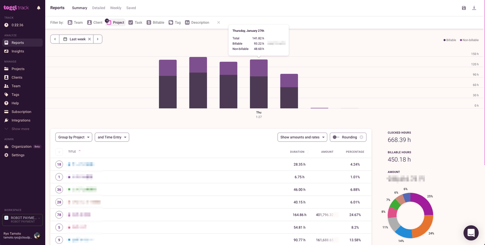
Task: Open Organization Beta page
Action: (x=22, y=147)
